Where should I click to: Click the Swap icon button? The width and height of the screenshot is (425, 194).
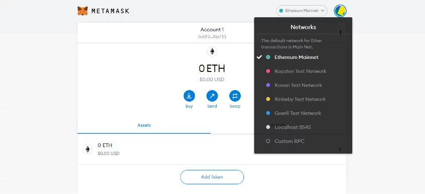coord(235,96)
